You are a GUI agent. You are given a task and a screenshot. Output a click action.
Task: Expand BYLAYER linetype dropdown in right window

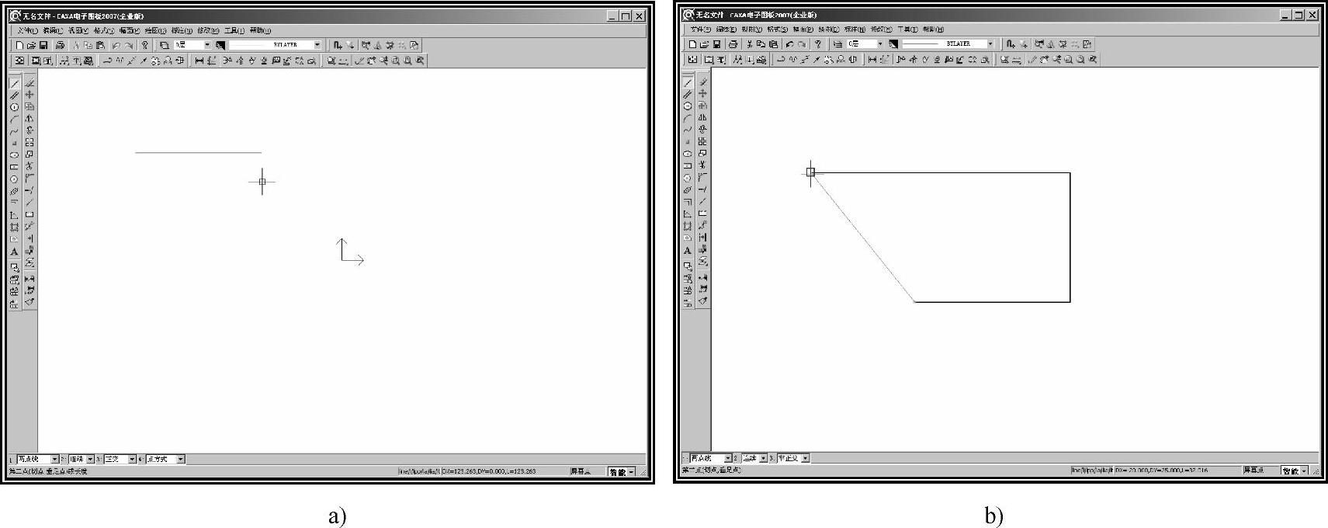click(x=990, y=43)
